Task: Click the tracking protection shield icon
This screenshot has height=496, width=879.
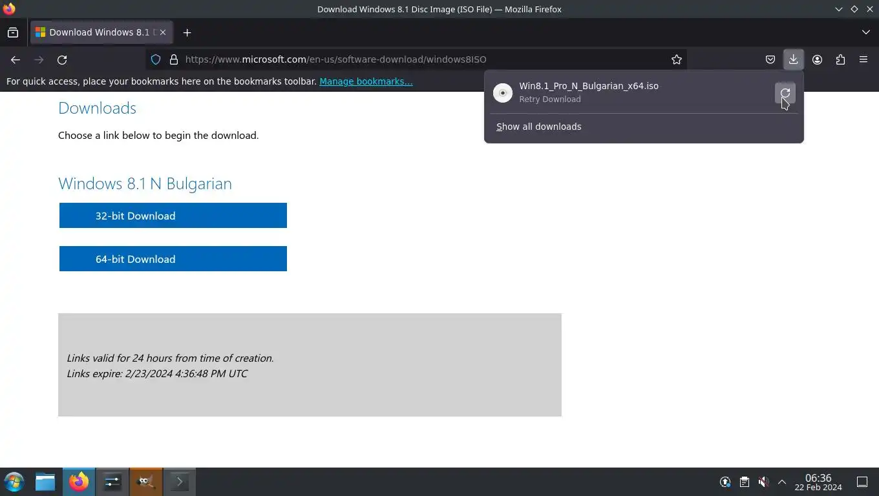Action: point(156,59)
